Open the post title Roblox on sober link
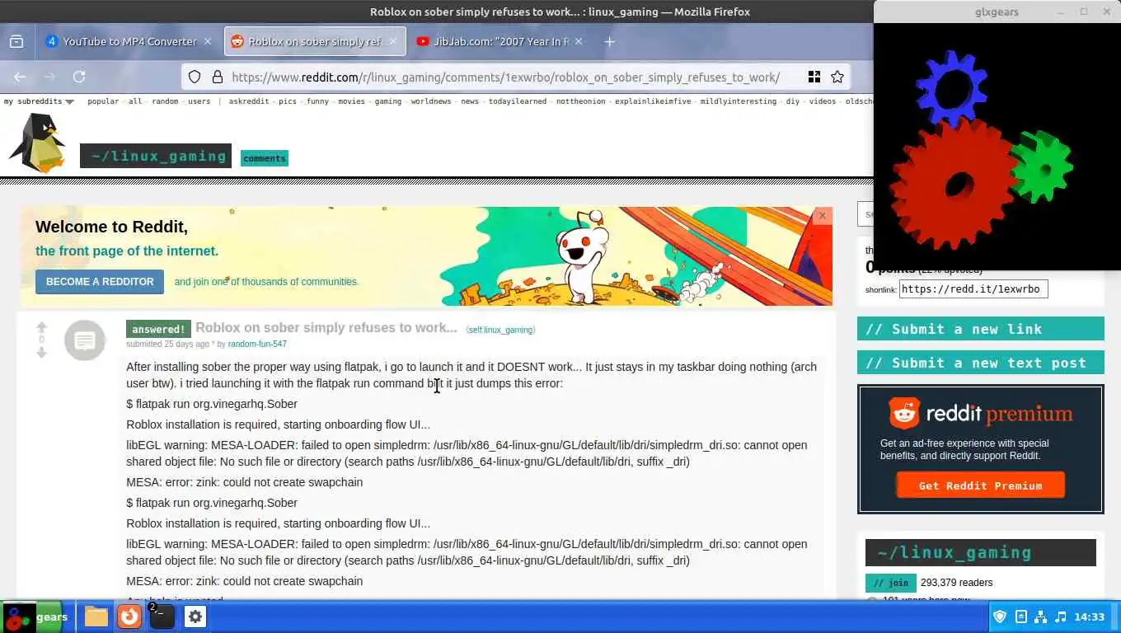1121x633 pixels. [326, 327]
